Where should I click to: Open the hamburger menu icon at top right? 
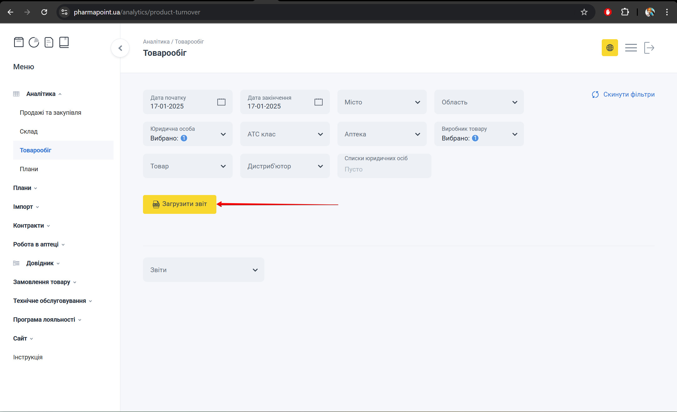tap(631, 48)
